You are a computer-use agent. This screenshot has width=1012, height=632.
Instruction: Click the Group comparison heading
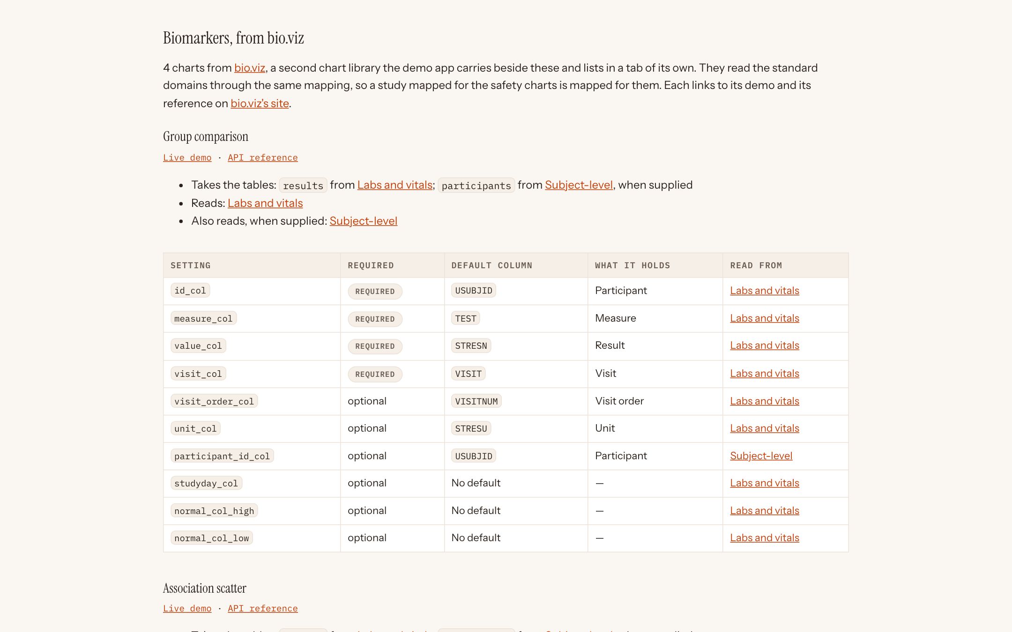[x=206, y=137]
